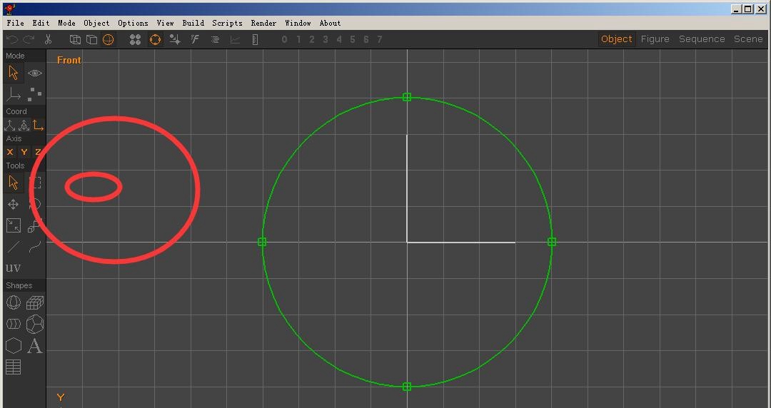Select the arrow select tool under Tools
Image resolution: width=771 pixels, height=408 pixels.
click(14, 183)
